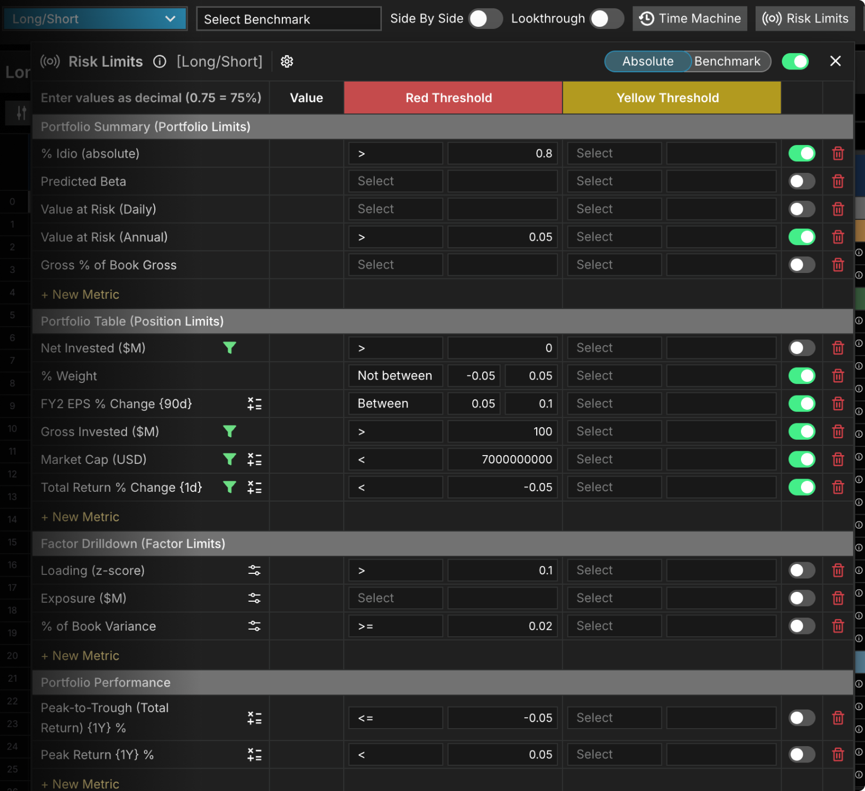
Task: Click filter icon on Net Invested ($M)
Action: click(230, 348)
